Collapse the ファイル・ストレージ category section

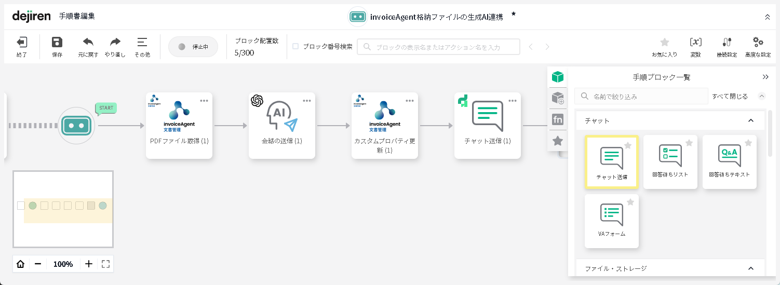tap(750, 268)
